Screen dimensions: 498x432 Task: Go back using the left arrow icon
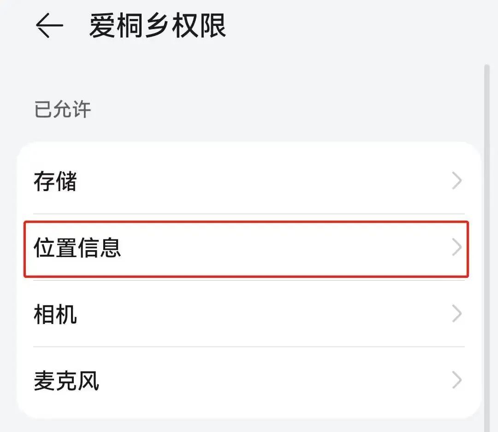click(49, 26)
